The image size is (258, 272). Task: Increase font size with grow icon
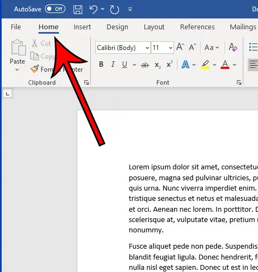(180, 47)
